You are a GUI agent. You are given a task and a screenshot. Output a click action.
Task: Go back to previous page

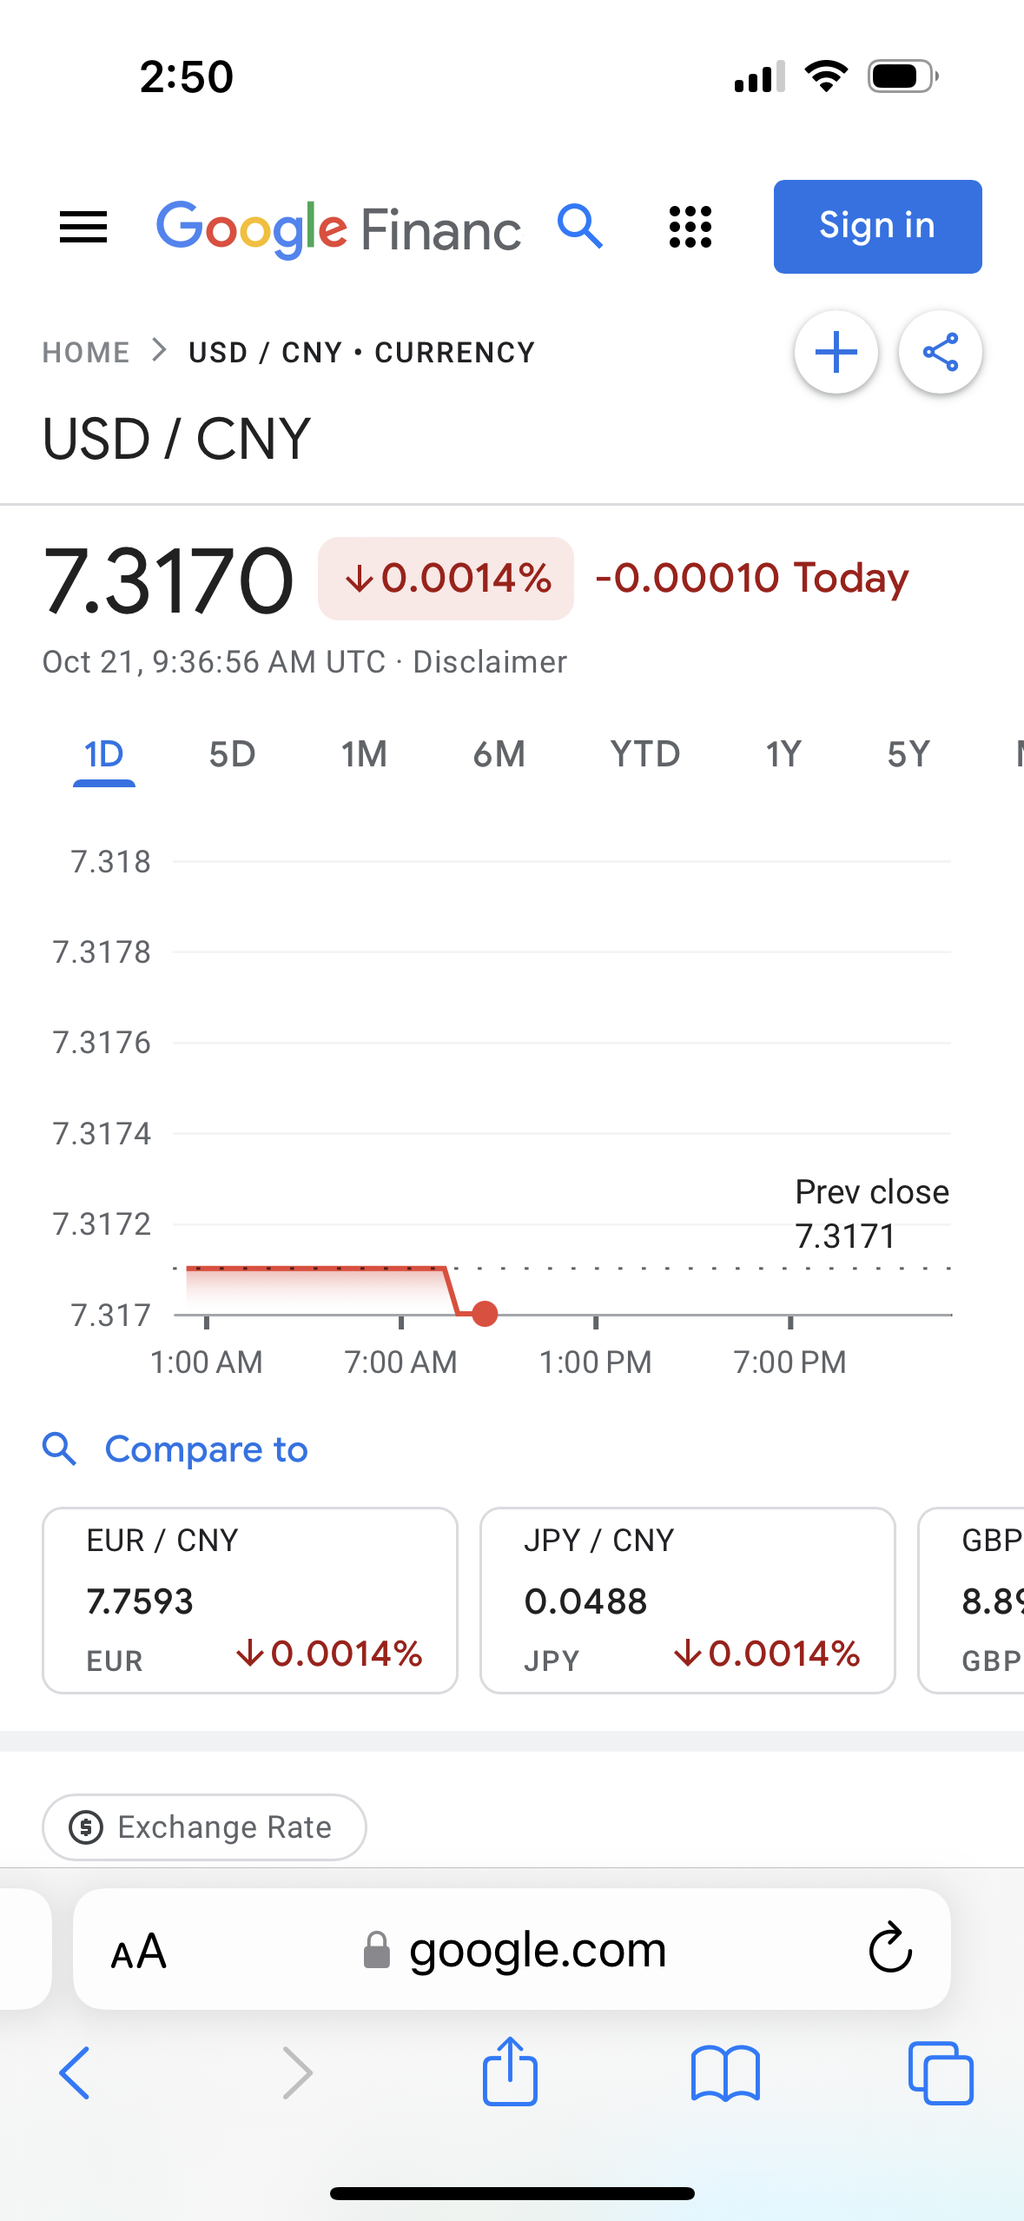[x=75, y=2072]
